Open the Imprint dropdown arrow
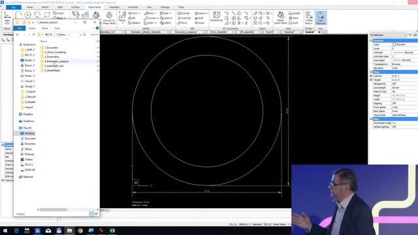Screen dimensions: 418x235 207,13
